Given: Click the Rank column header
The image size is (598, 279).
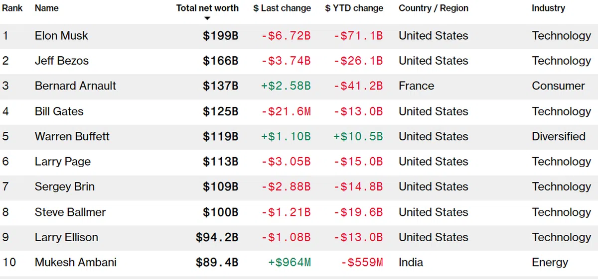Looking at the screenshot, I should click(12, 8).
